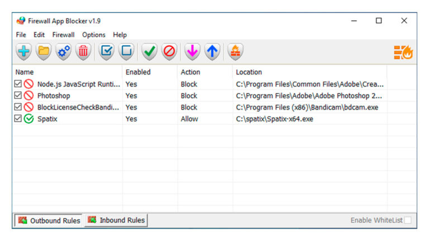Switch to the Outbound Rules tab
The height and width of the screenshot is (241, 429).
[49, 220]
